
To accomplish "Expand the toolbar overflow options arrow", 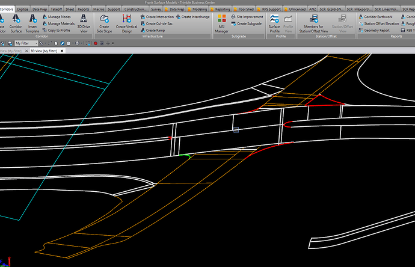I will tap(113, 43).
